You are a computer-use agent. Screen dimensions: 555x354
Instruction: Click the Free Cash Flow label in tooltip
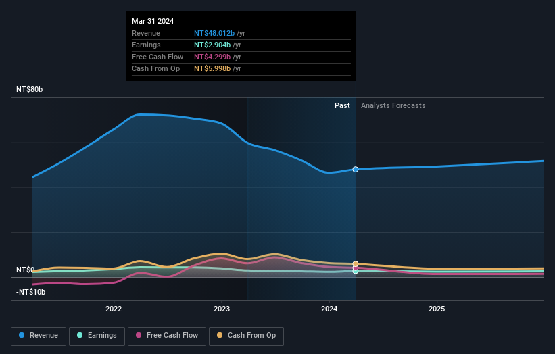[x=158, y=57]
